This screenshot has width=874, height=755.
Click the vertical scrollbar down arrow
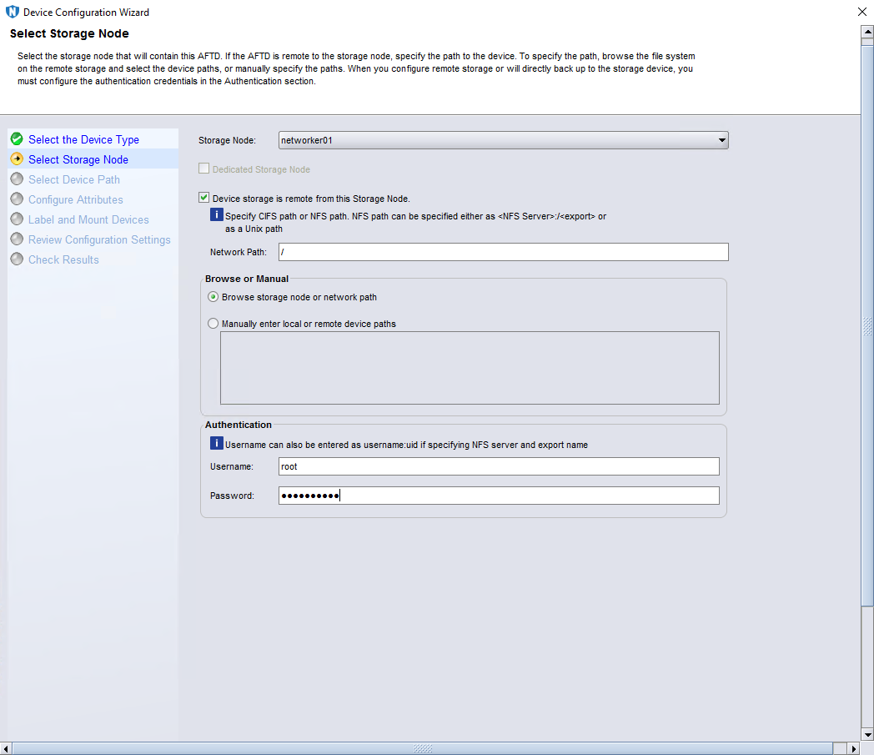click(x=866, y=734)
